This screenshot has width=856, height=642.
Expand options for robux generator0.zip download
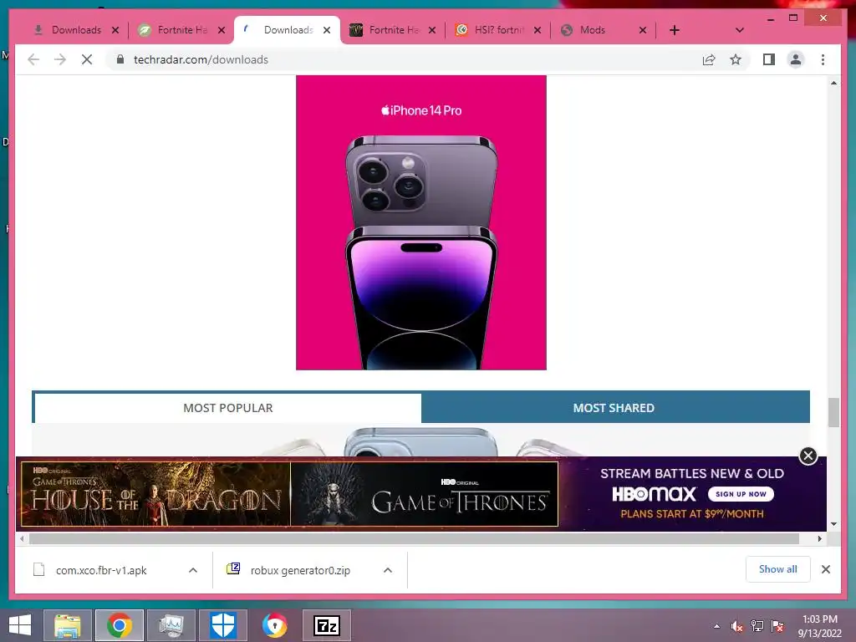tap(388, 570)
